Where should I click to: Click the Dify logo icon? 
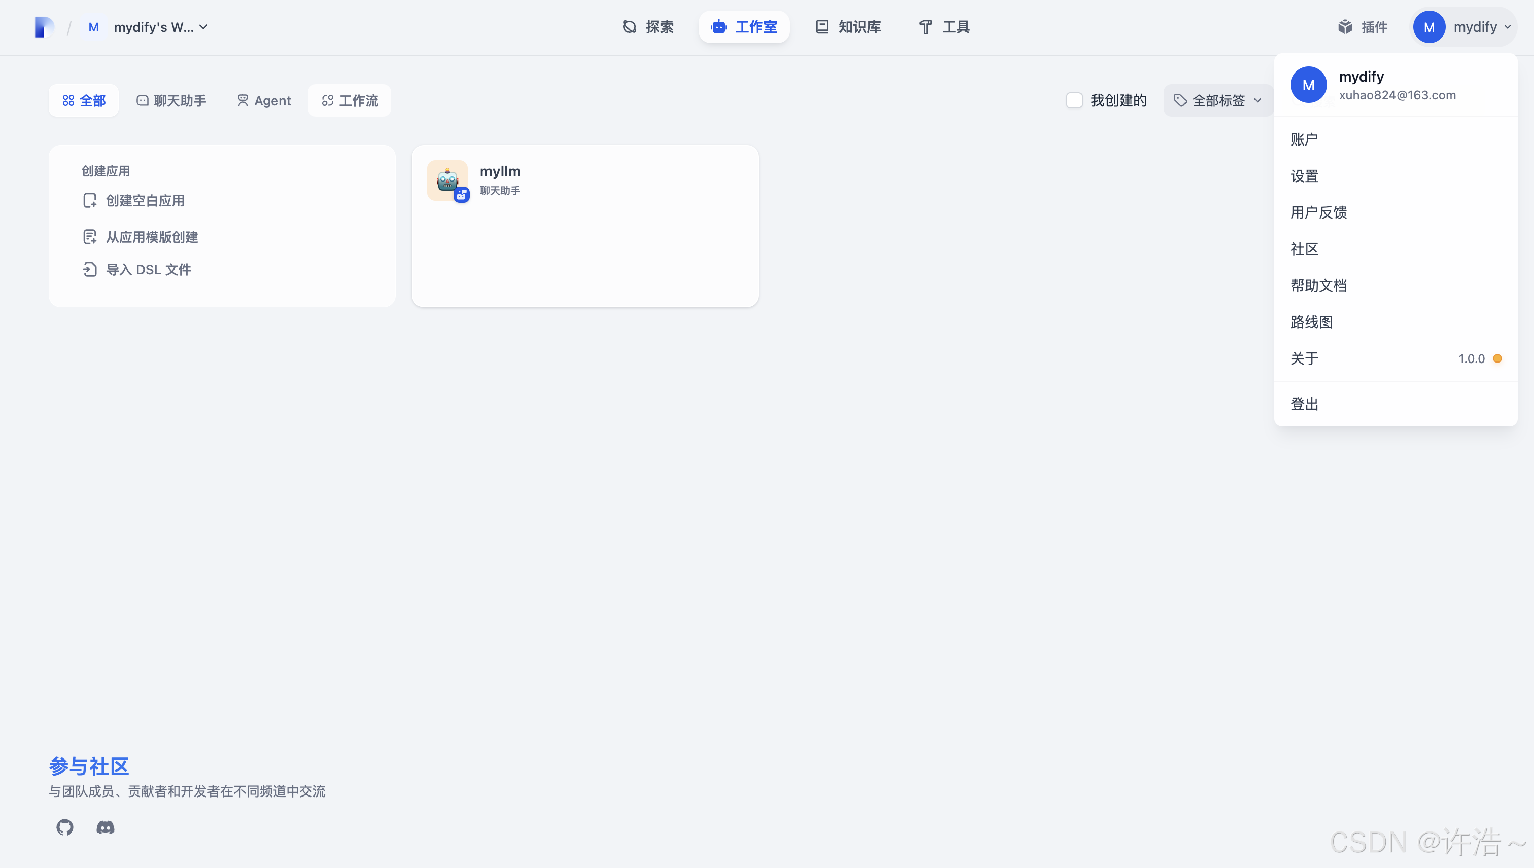tap(44, 27)
